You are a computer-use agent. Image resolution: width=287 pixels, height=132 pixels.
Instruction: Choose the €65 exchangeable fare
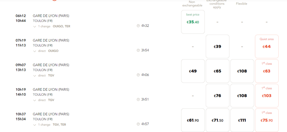tap(217, 71)
